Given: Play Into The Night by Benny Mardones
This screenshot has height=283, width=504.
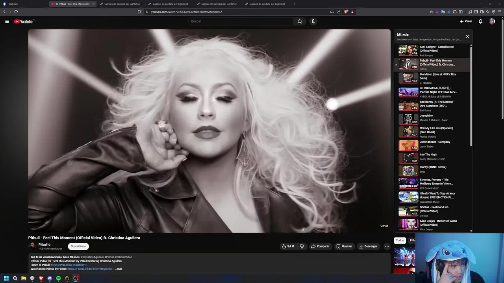Looking at the screenshot, I should (x=432, y=158).
